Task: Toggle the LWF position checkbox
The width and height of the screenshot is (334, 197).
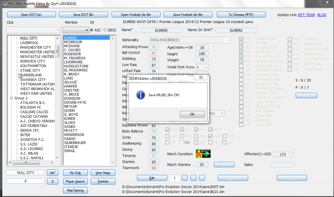Action: 168,130
